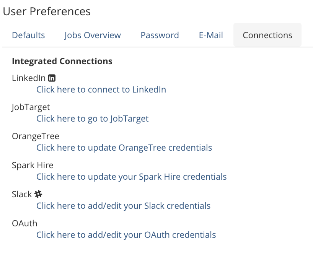Image resolution: width=313 pixels, height=260 pixels.
Task: Click add/edit your OAuth credentials link
Action: (126, 235)
